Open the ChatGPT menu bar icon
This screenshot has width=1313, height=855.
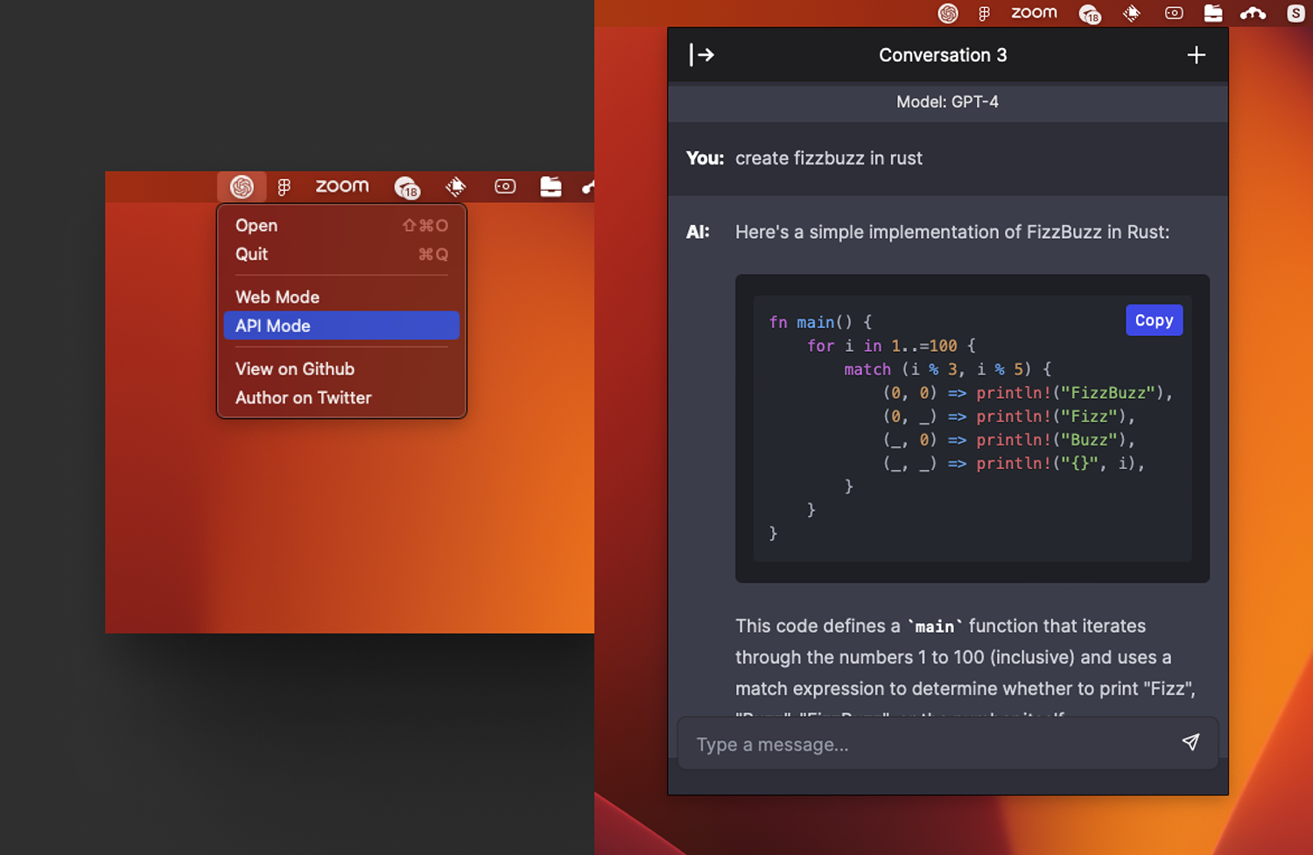[947, 13]
